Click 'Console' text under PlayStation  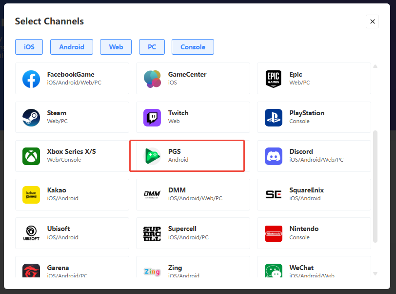299,121
